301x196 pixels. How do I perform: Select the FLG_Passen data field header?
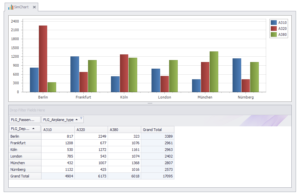[x=25, y=120]
